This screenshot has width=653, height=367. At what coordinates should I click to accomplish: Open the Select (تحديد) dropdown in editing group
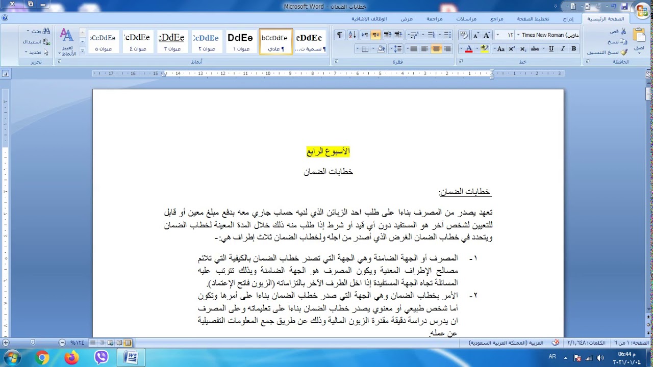(x=37, y=52)
